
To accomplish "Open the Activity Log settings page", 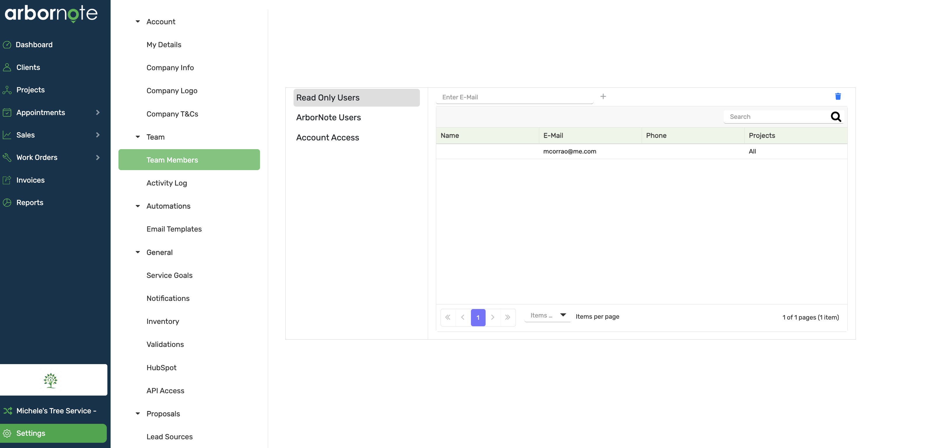I will [166, 183].
